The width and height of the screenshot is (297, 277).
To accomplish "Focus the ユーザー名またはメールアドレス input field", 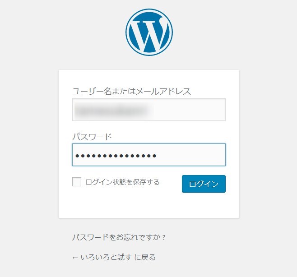I will coord(149,110).
